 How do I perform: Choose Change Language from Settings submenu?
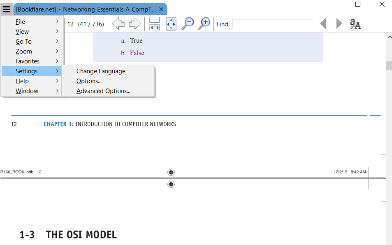tap(101, 71)
